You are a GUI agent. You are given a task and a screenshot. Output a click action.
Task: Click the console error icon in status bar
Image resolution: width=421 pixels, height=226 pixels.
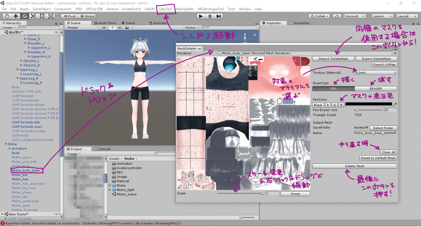(x=3, y=223)
